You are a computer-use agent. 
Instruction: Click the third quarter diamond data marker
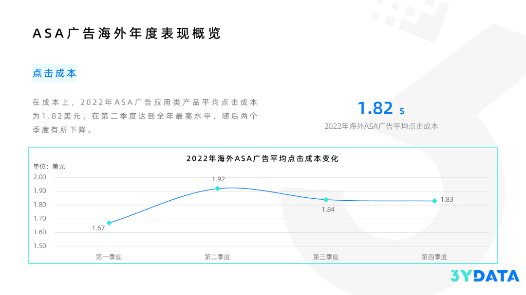326,200
